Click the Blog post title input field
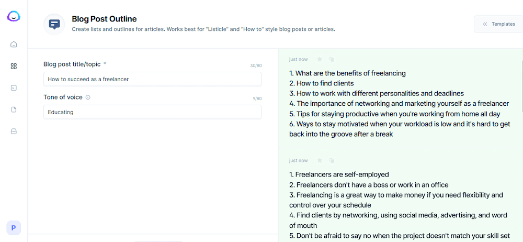Screen dimensions: 523x242 click(152, 79)
